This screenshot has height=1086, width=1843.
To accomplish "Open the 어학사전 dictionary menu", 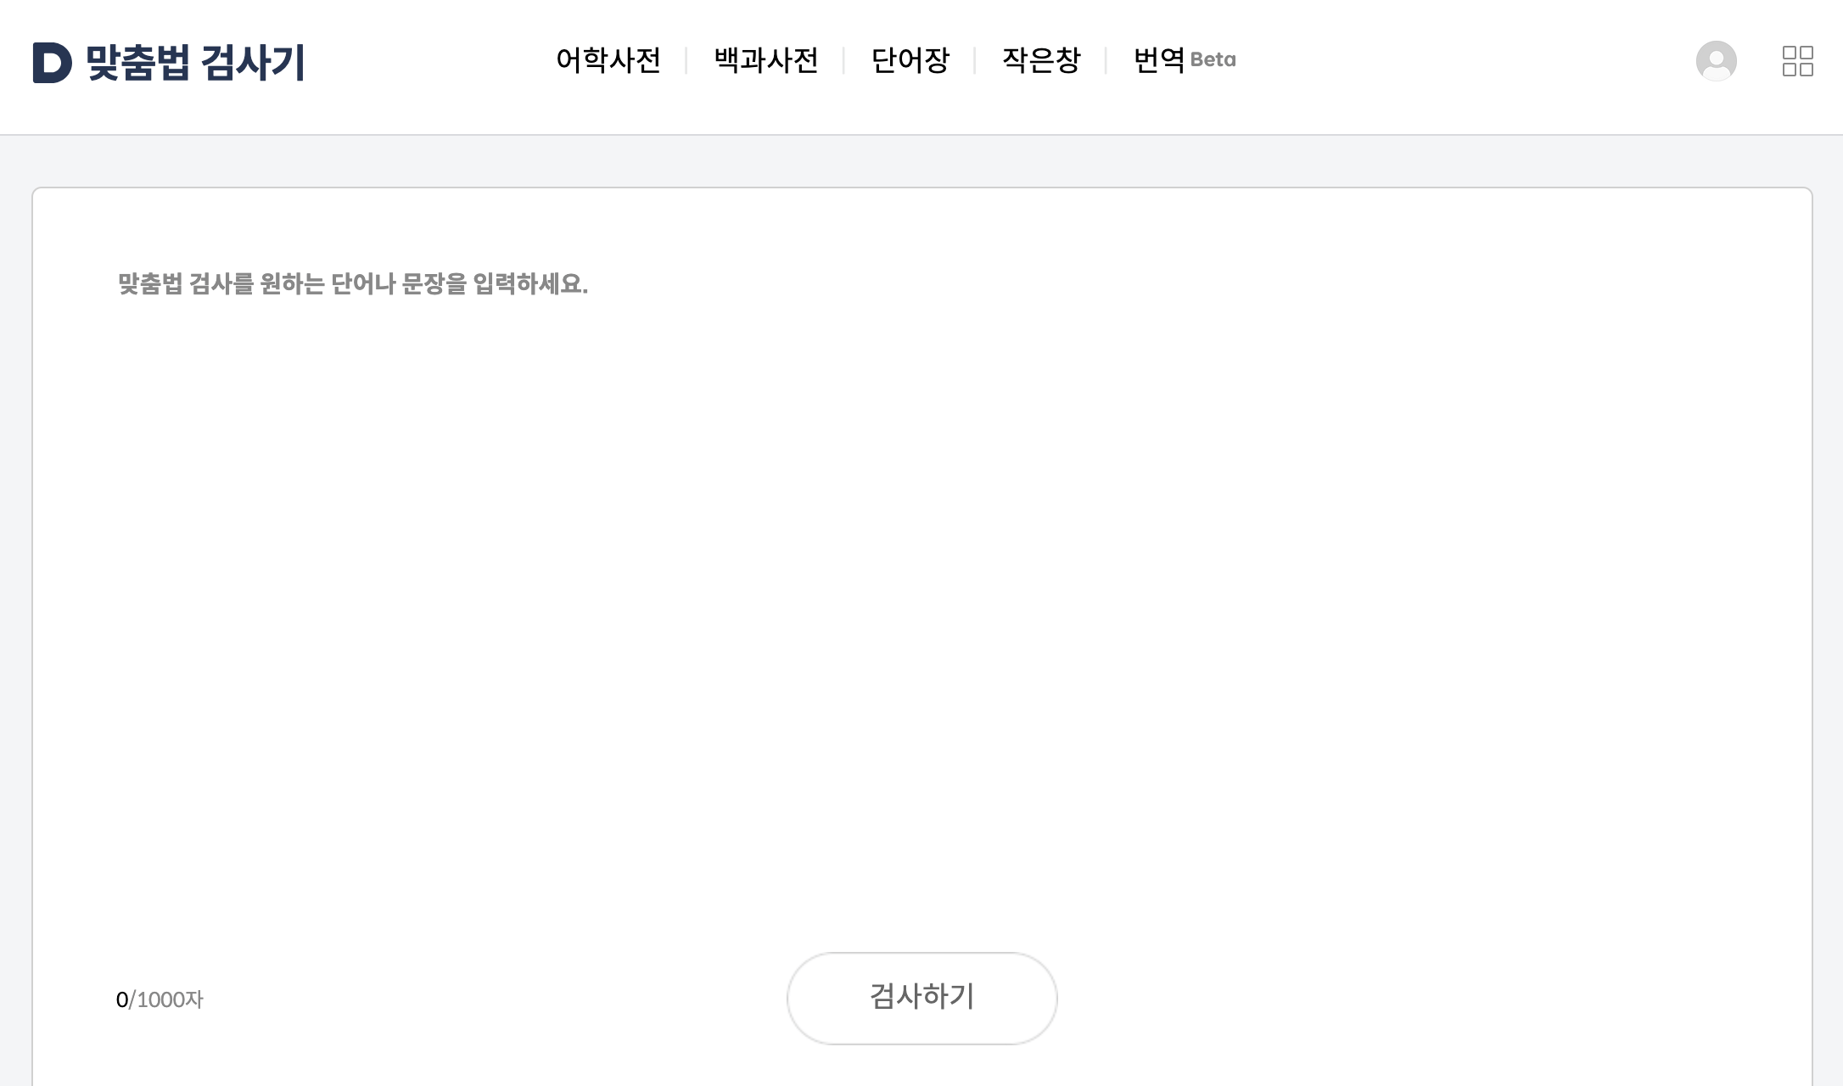I will coord(608,60).
